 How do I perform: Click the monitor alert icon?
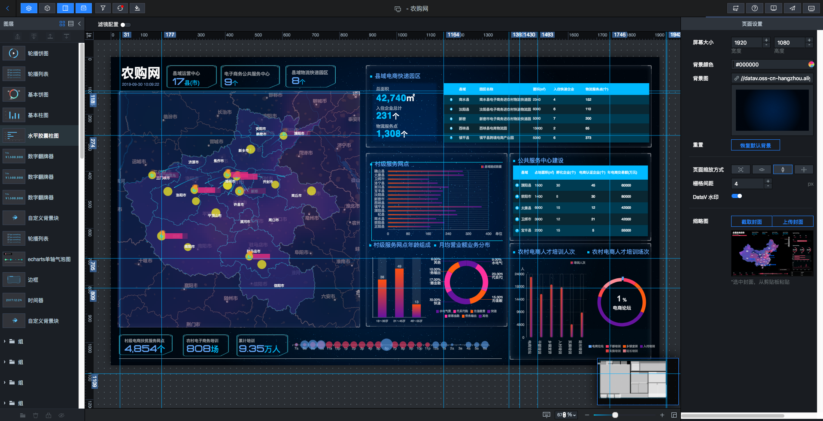[774, 8]
